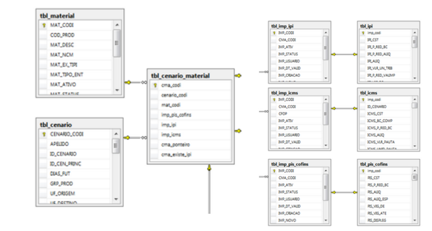Click tbl_icms scroll down arrow
432x231 pixels.
414,146
